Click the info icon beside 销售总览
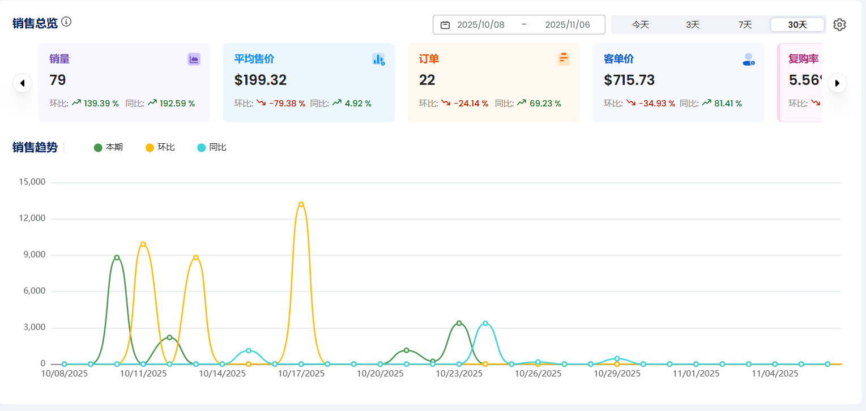 tap(66, 22)
